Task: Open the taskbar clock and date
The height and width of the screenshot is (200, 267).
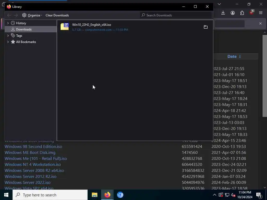Action: 245,195
